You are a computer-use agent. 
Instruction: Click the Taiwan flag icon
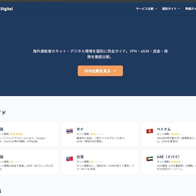pos(69,159)
